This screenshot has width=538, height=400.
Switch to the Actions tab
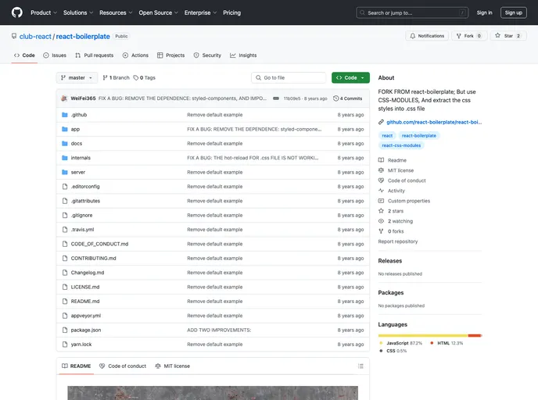tap(135, 55)
